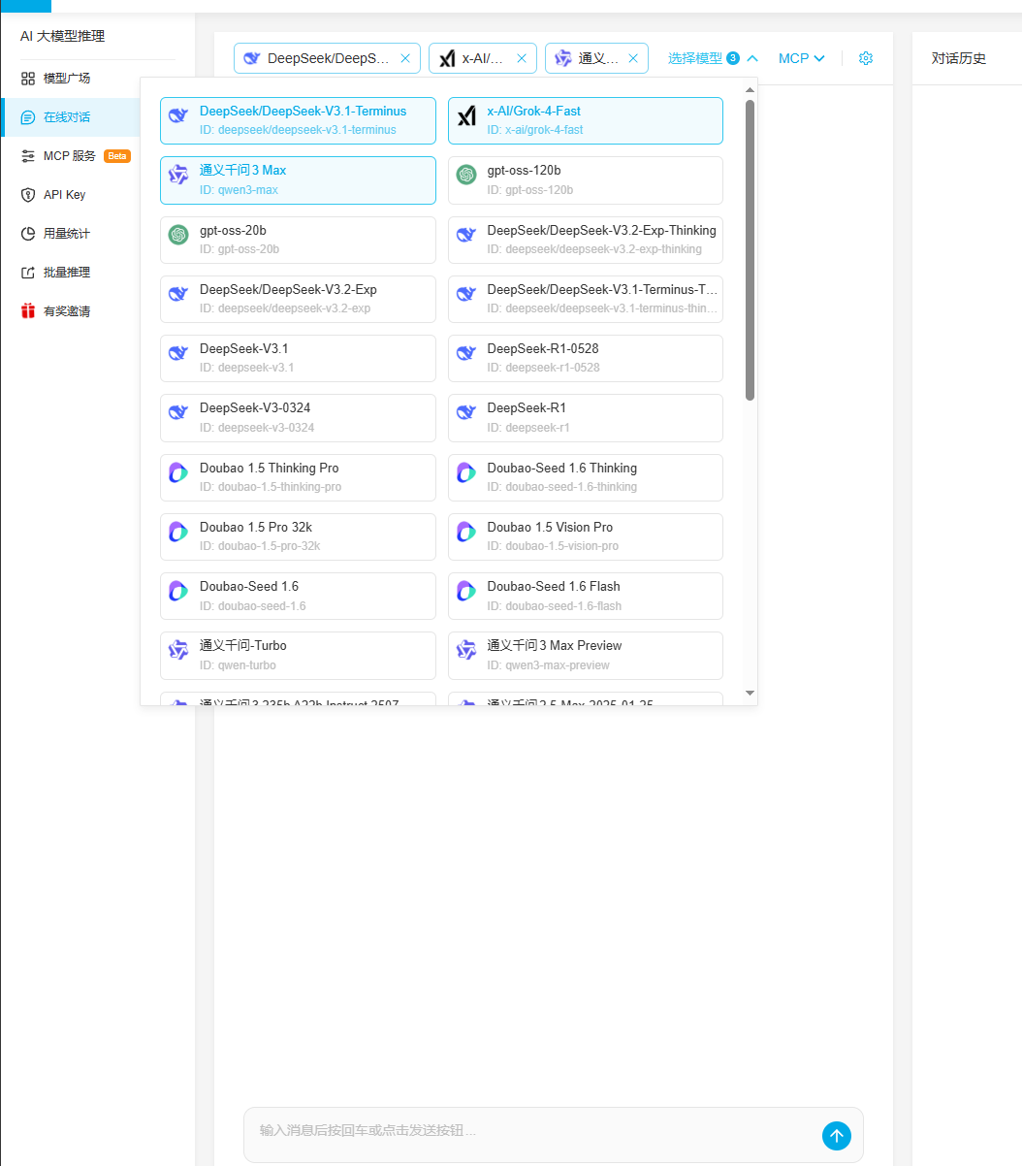Click the 用量统计 pie chart icon
The height and width of the screenshot is (1166, 1022).
pos(28,234)
